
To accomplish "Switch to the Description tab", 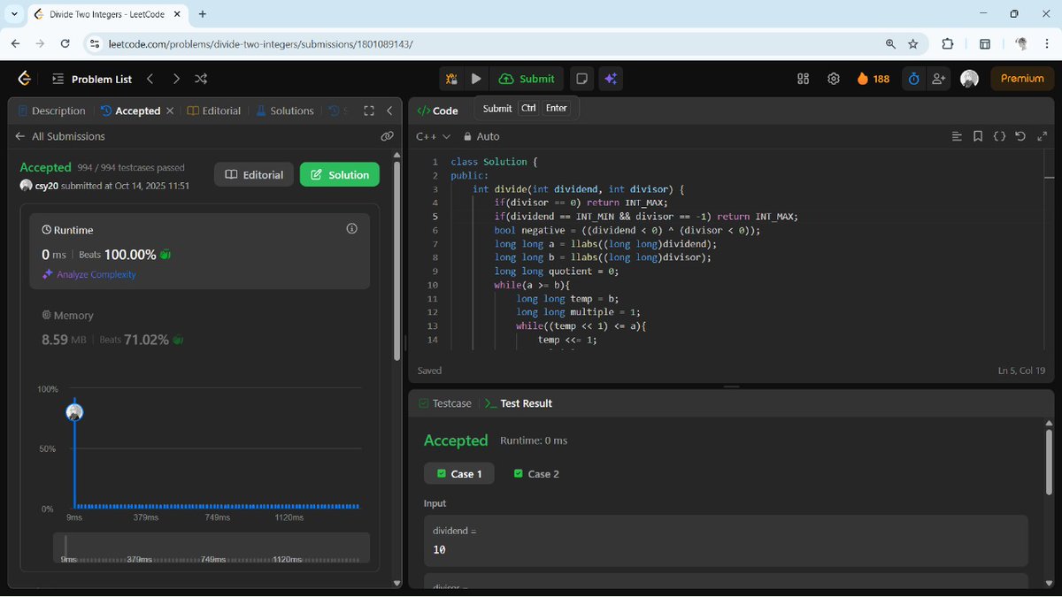I will point(51,111).
